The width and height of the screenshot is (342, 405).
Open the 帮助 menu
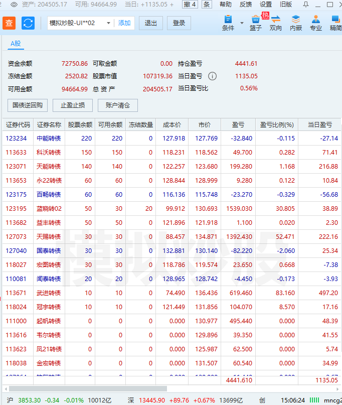[226, 5]
